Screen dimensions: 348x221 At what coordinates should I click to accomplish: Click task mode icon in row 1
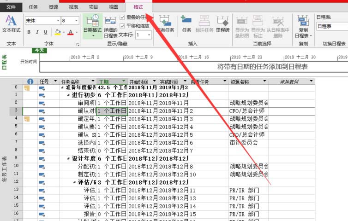(x=42, y=95)
